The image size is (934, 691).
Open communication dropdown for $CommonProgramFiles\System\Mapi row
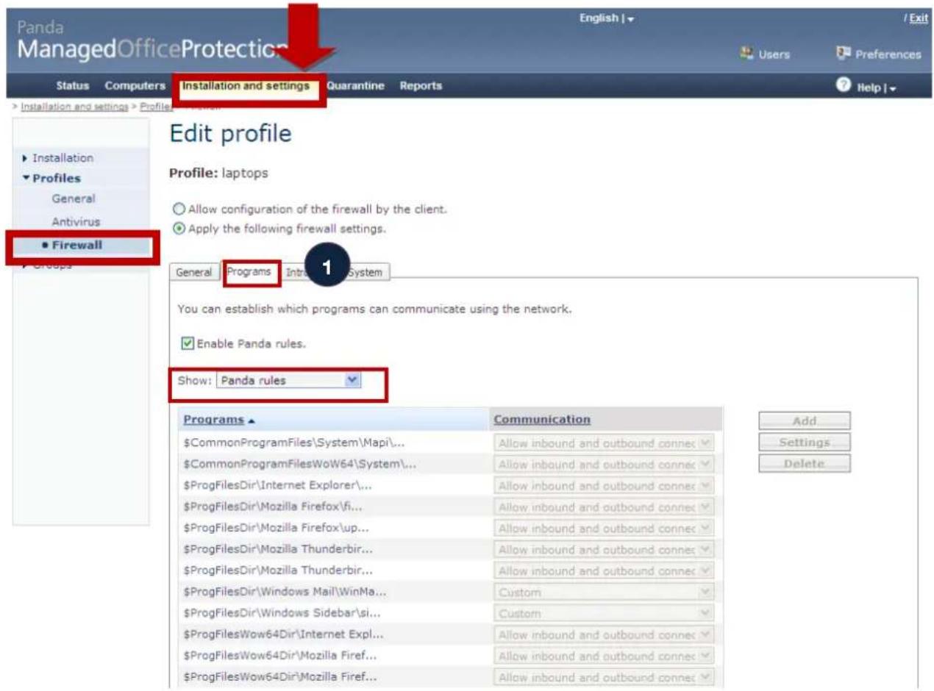coord(603,443)
